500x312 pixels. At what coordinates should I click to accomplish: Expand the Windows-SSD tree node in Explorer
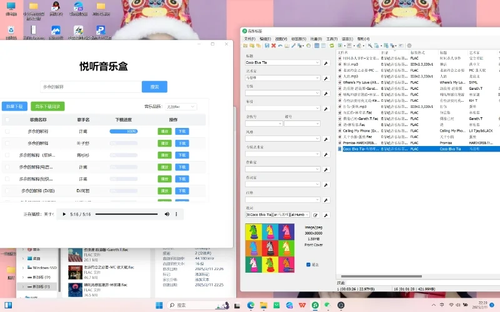(x=23, y=268)
